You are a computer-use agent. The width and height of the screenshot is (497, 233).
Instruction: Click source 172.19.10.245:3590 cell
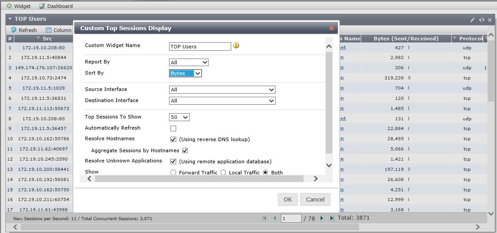[x=43, y=159]
